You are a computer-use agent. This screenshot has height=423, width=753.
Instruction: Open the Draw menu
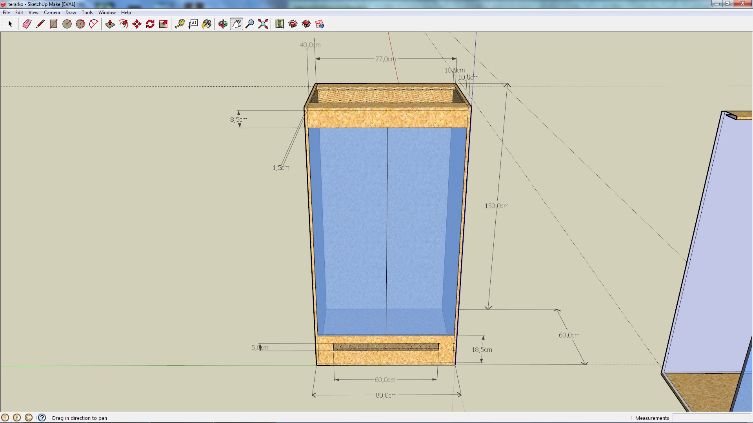pyautogui.click(x=71, y=13)
